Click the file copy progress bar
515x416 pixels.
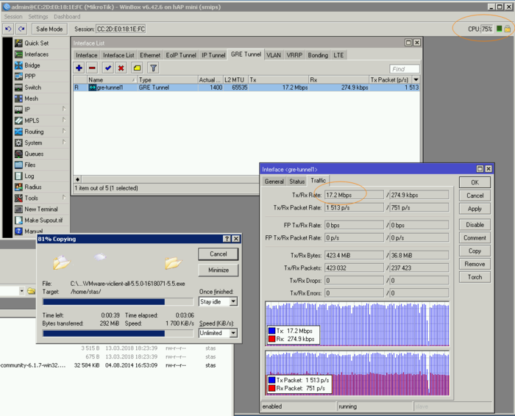118,302
